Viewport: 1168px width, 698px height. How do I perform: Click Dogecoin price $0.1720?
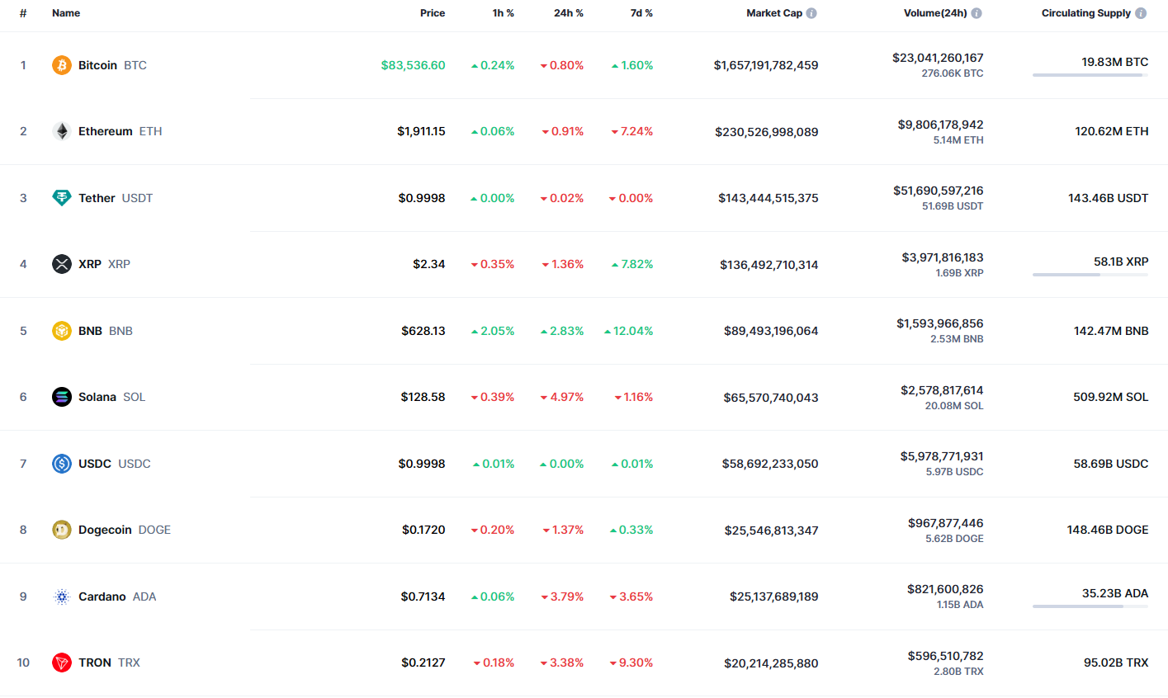pyautogui.click(x=423, y=530)
